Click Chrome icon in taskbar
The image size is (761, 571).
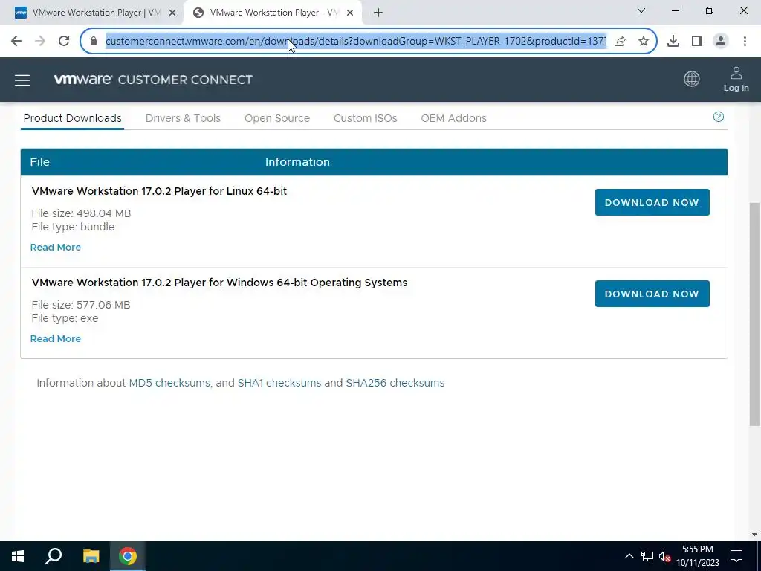[128, 556]
